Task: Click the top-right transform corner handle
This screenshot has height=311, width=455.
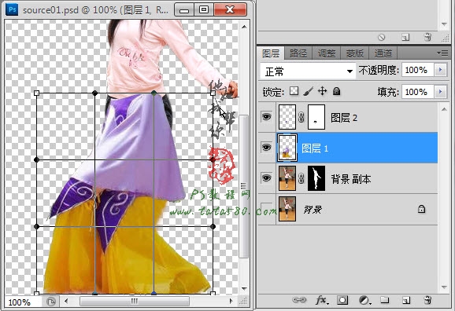Action: coord(213,93)
